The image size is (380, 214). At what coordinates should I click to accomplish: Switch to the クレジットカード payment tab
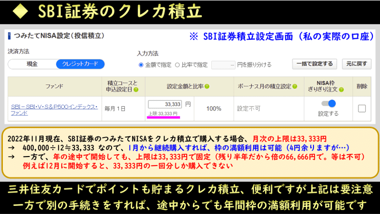[80, 64]
